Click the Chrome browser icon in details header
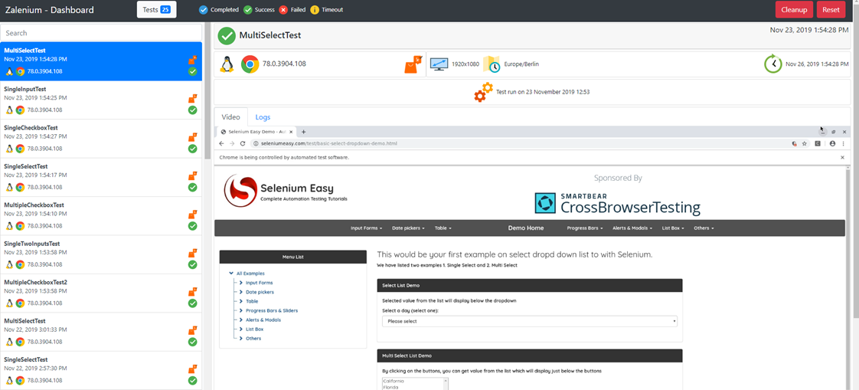859x390 pixels. coord(250,64)
